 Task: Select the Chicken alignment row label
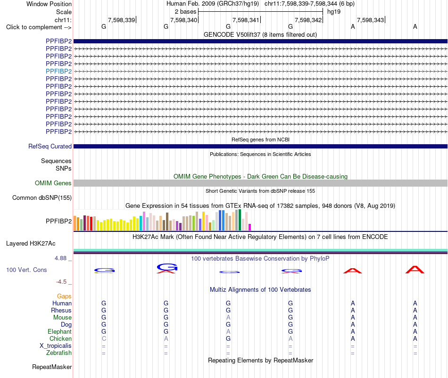click(60, 338)
